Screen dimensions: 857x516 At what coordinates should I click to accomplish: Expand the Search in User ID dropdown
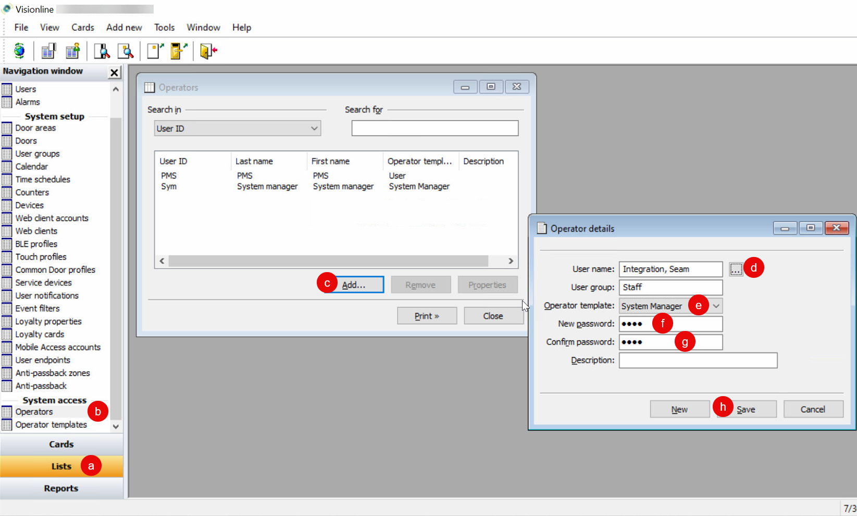coord(314,128)
